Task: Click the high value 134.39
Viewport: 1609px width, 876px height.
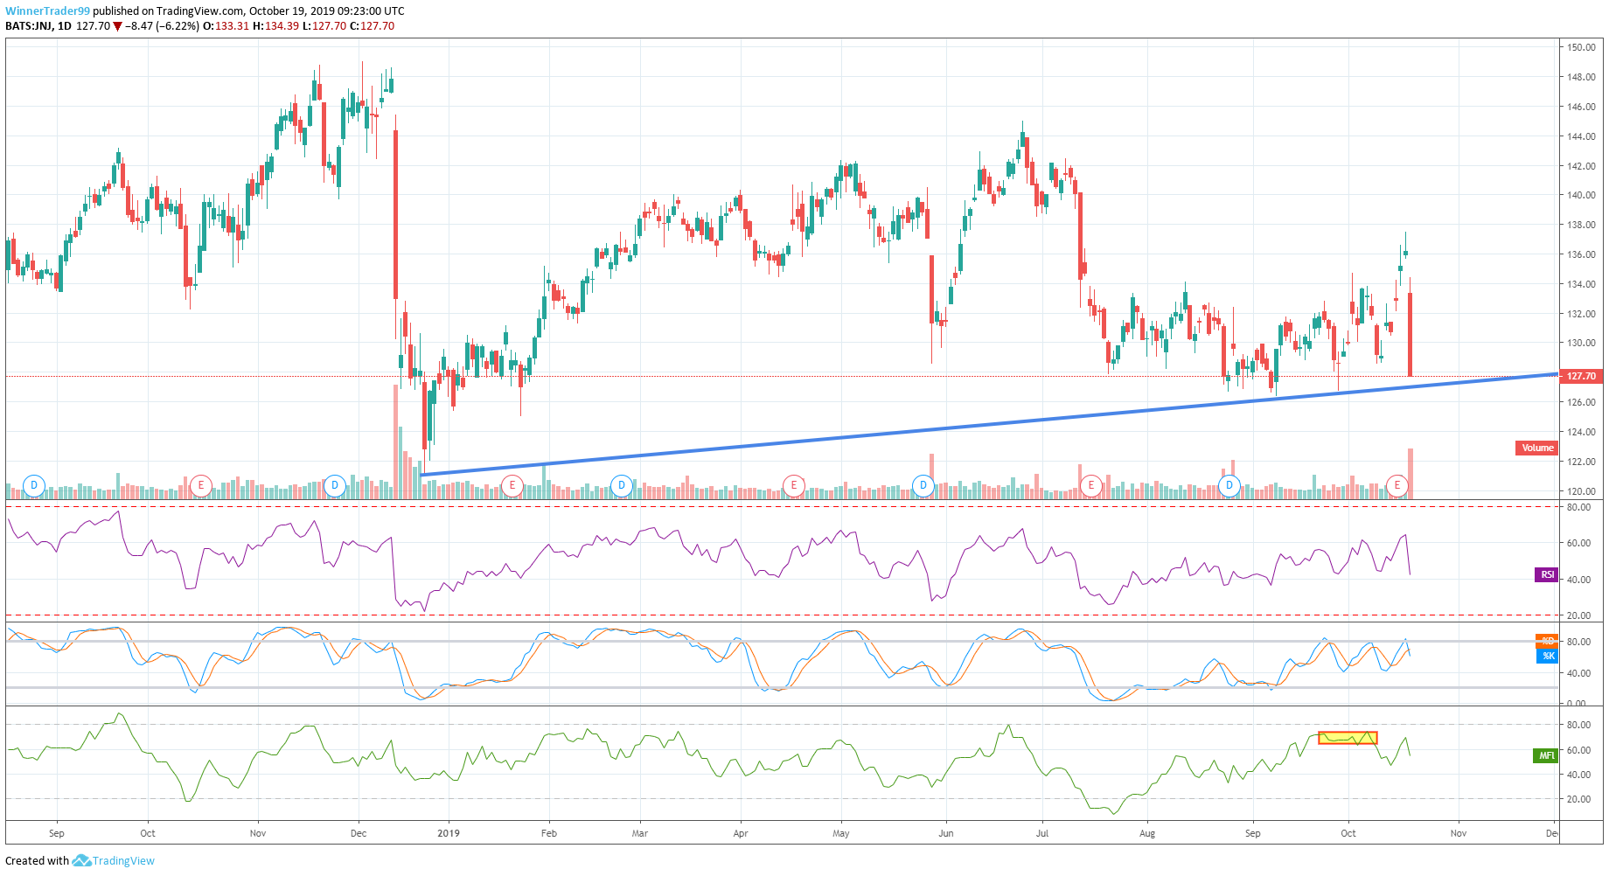Action: [x=282, y=26]
